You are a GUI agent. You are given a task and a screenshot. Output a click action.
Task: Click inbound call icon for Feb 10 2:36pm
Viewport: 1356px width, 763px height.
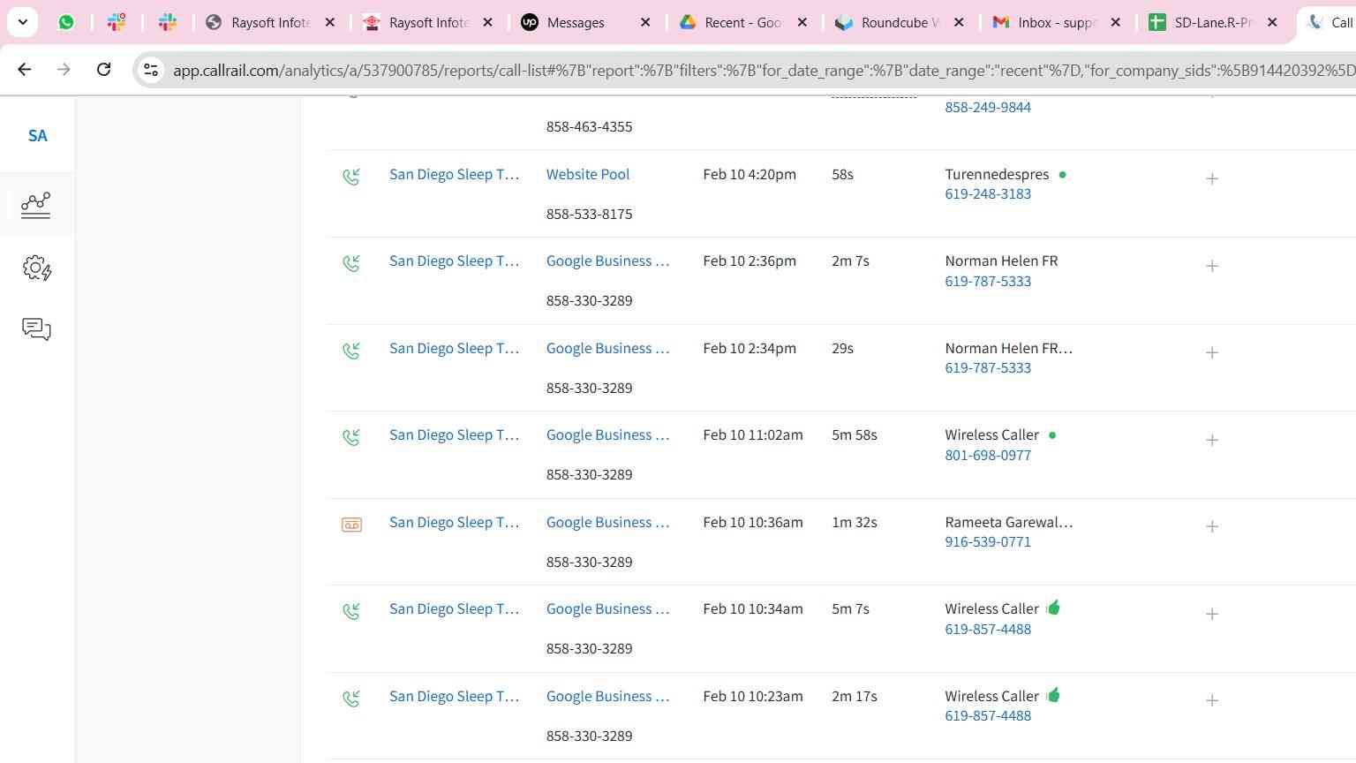[x=351, y=263]
